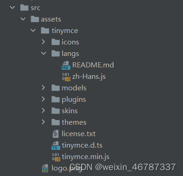This screenshot has width=183, height=176.
Task: Click the plugins folder icon
Action: (x=56, y=99)
